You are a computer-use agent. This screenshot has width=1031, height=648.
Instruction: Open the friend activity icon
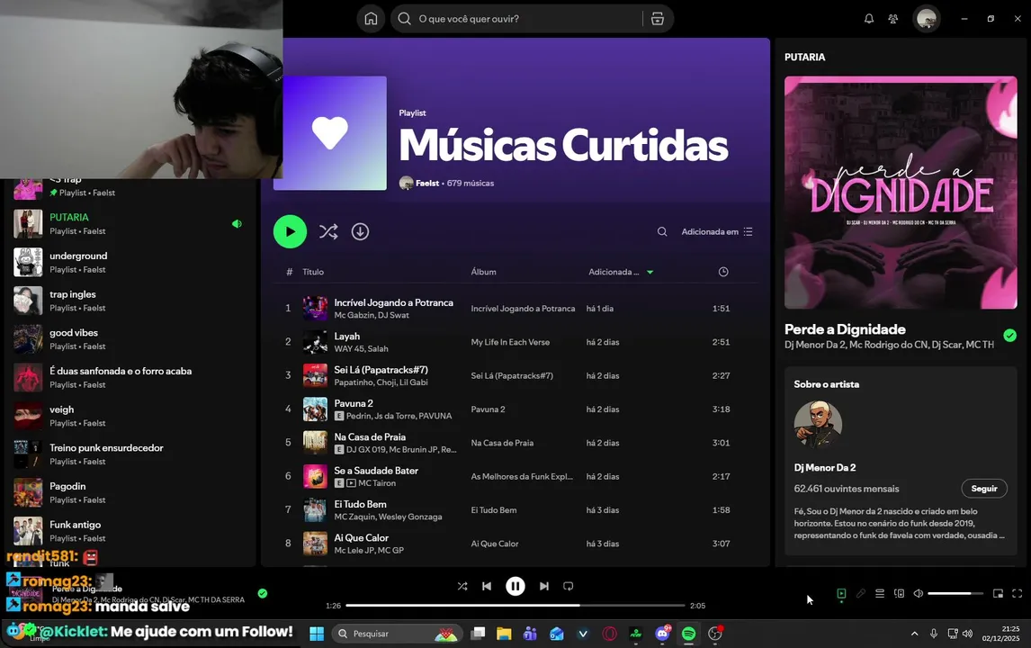(893, 18)
